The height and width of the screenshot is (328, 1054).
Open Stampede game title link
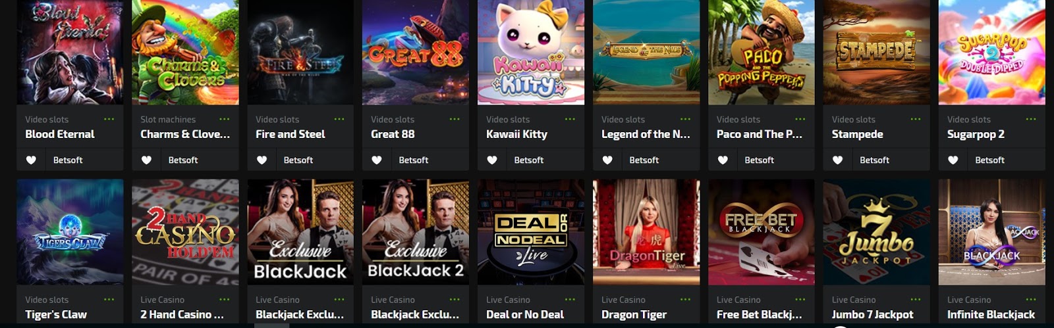(x=857, y=134)
